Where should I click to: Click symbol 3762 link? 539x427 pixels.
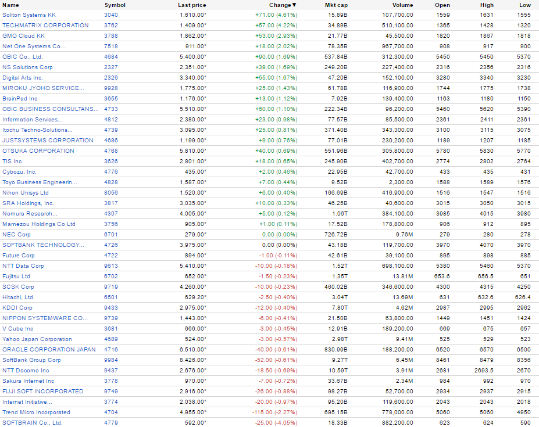(111, 26)
